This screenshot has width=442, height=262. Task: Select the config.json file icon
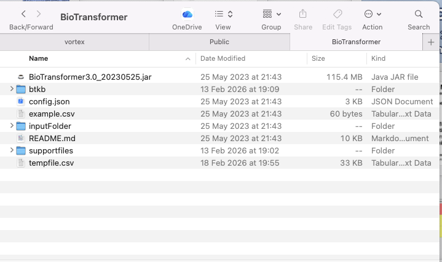[x=21, y=101]
